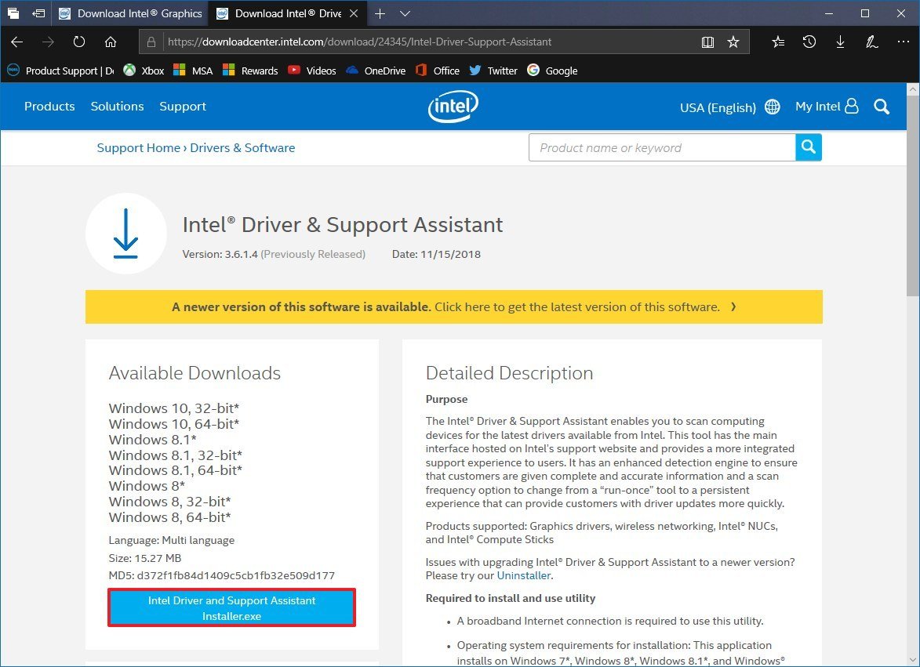Go to the browser Home icon
The width and height of the screenshot is (920, 667).
pyautogui.click(x=111, y=42)
